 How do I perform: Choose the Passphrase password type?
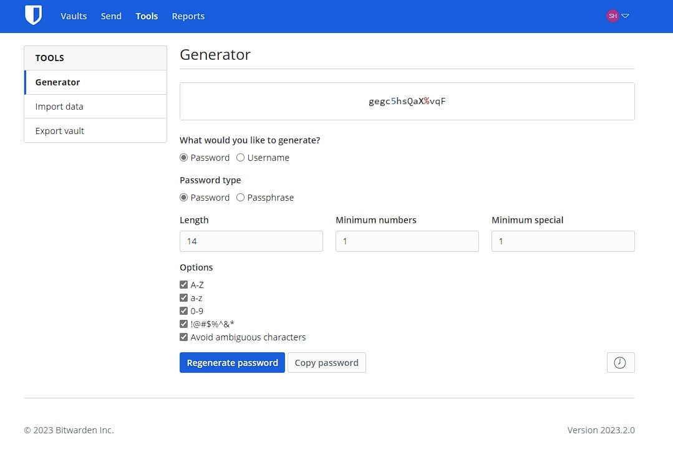click(240, 197)
